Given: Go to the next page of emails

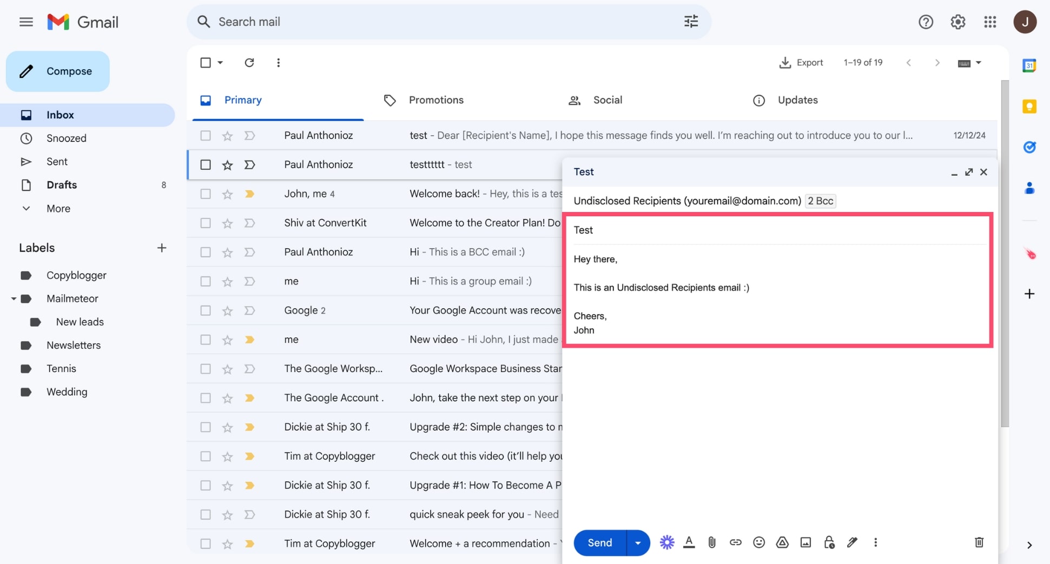Looking at the screenshot, I should pos(937,63).
